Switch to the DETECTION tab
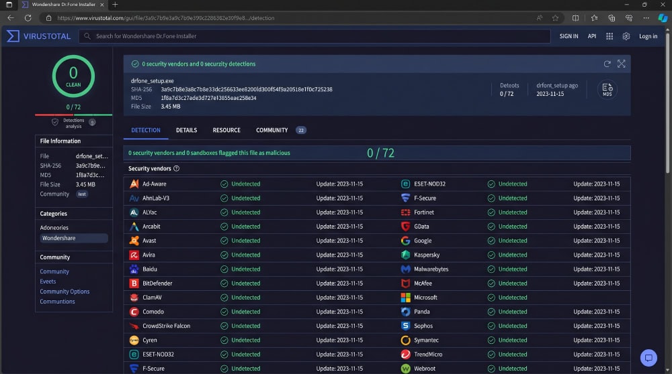This screenshot has height=374, width=672. coord(146,131)
